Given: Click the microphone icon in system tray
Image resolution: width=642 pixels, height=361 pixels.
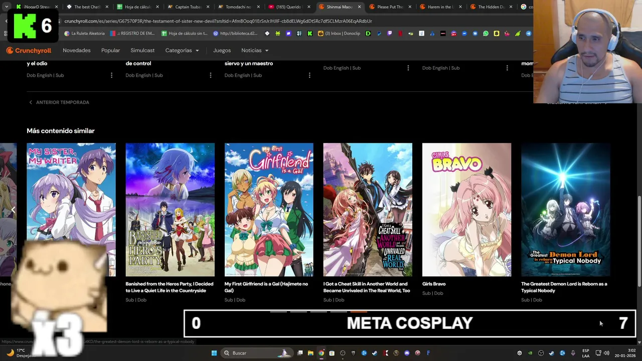Looking at the screenshot, I should click(573, 353).
